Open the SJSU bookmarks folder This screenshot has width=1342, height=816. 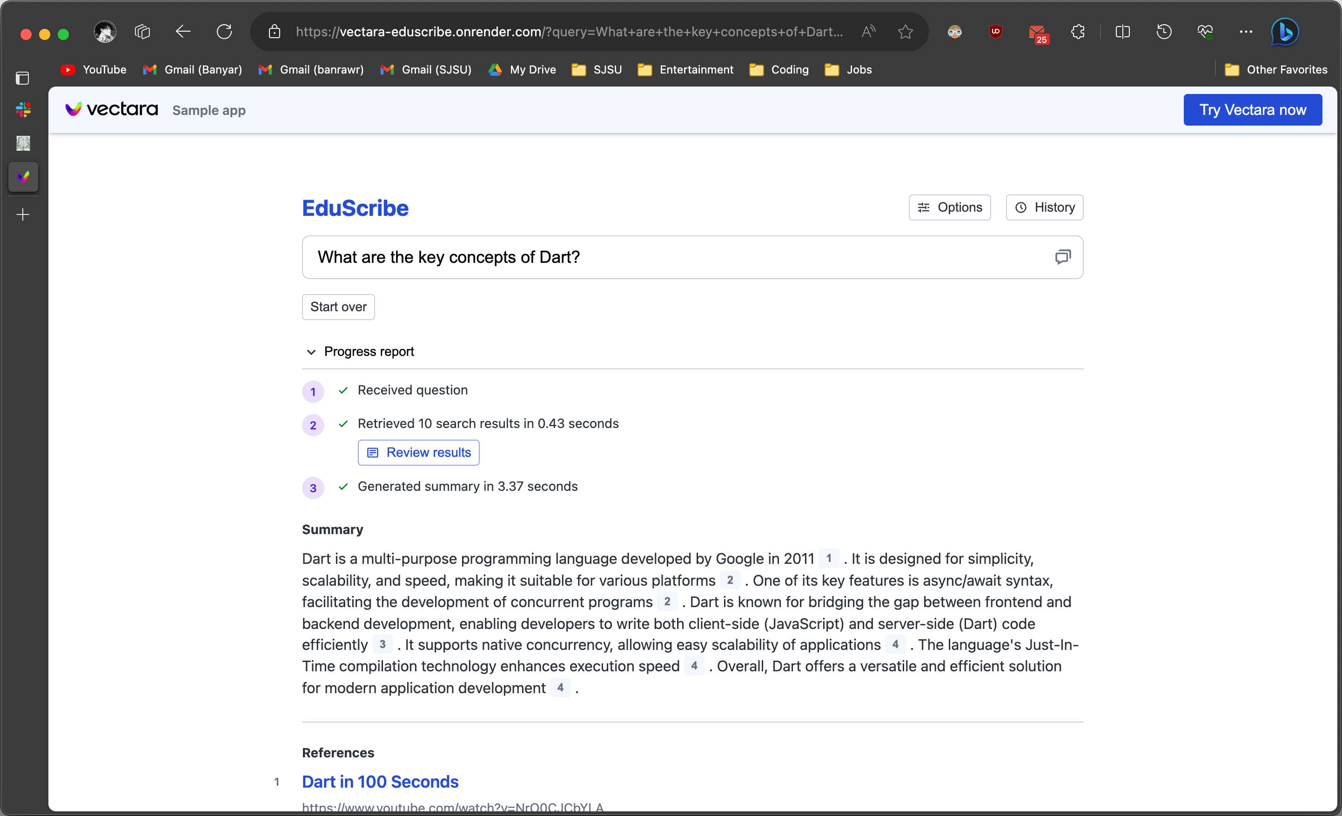[x=597, y=70]
